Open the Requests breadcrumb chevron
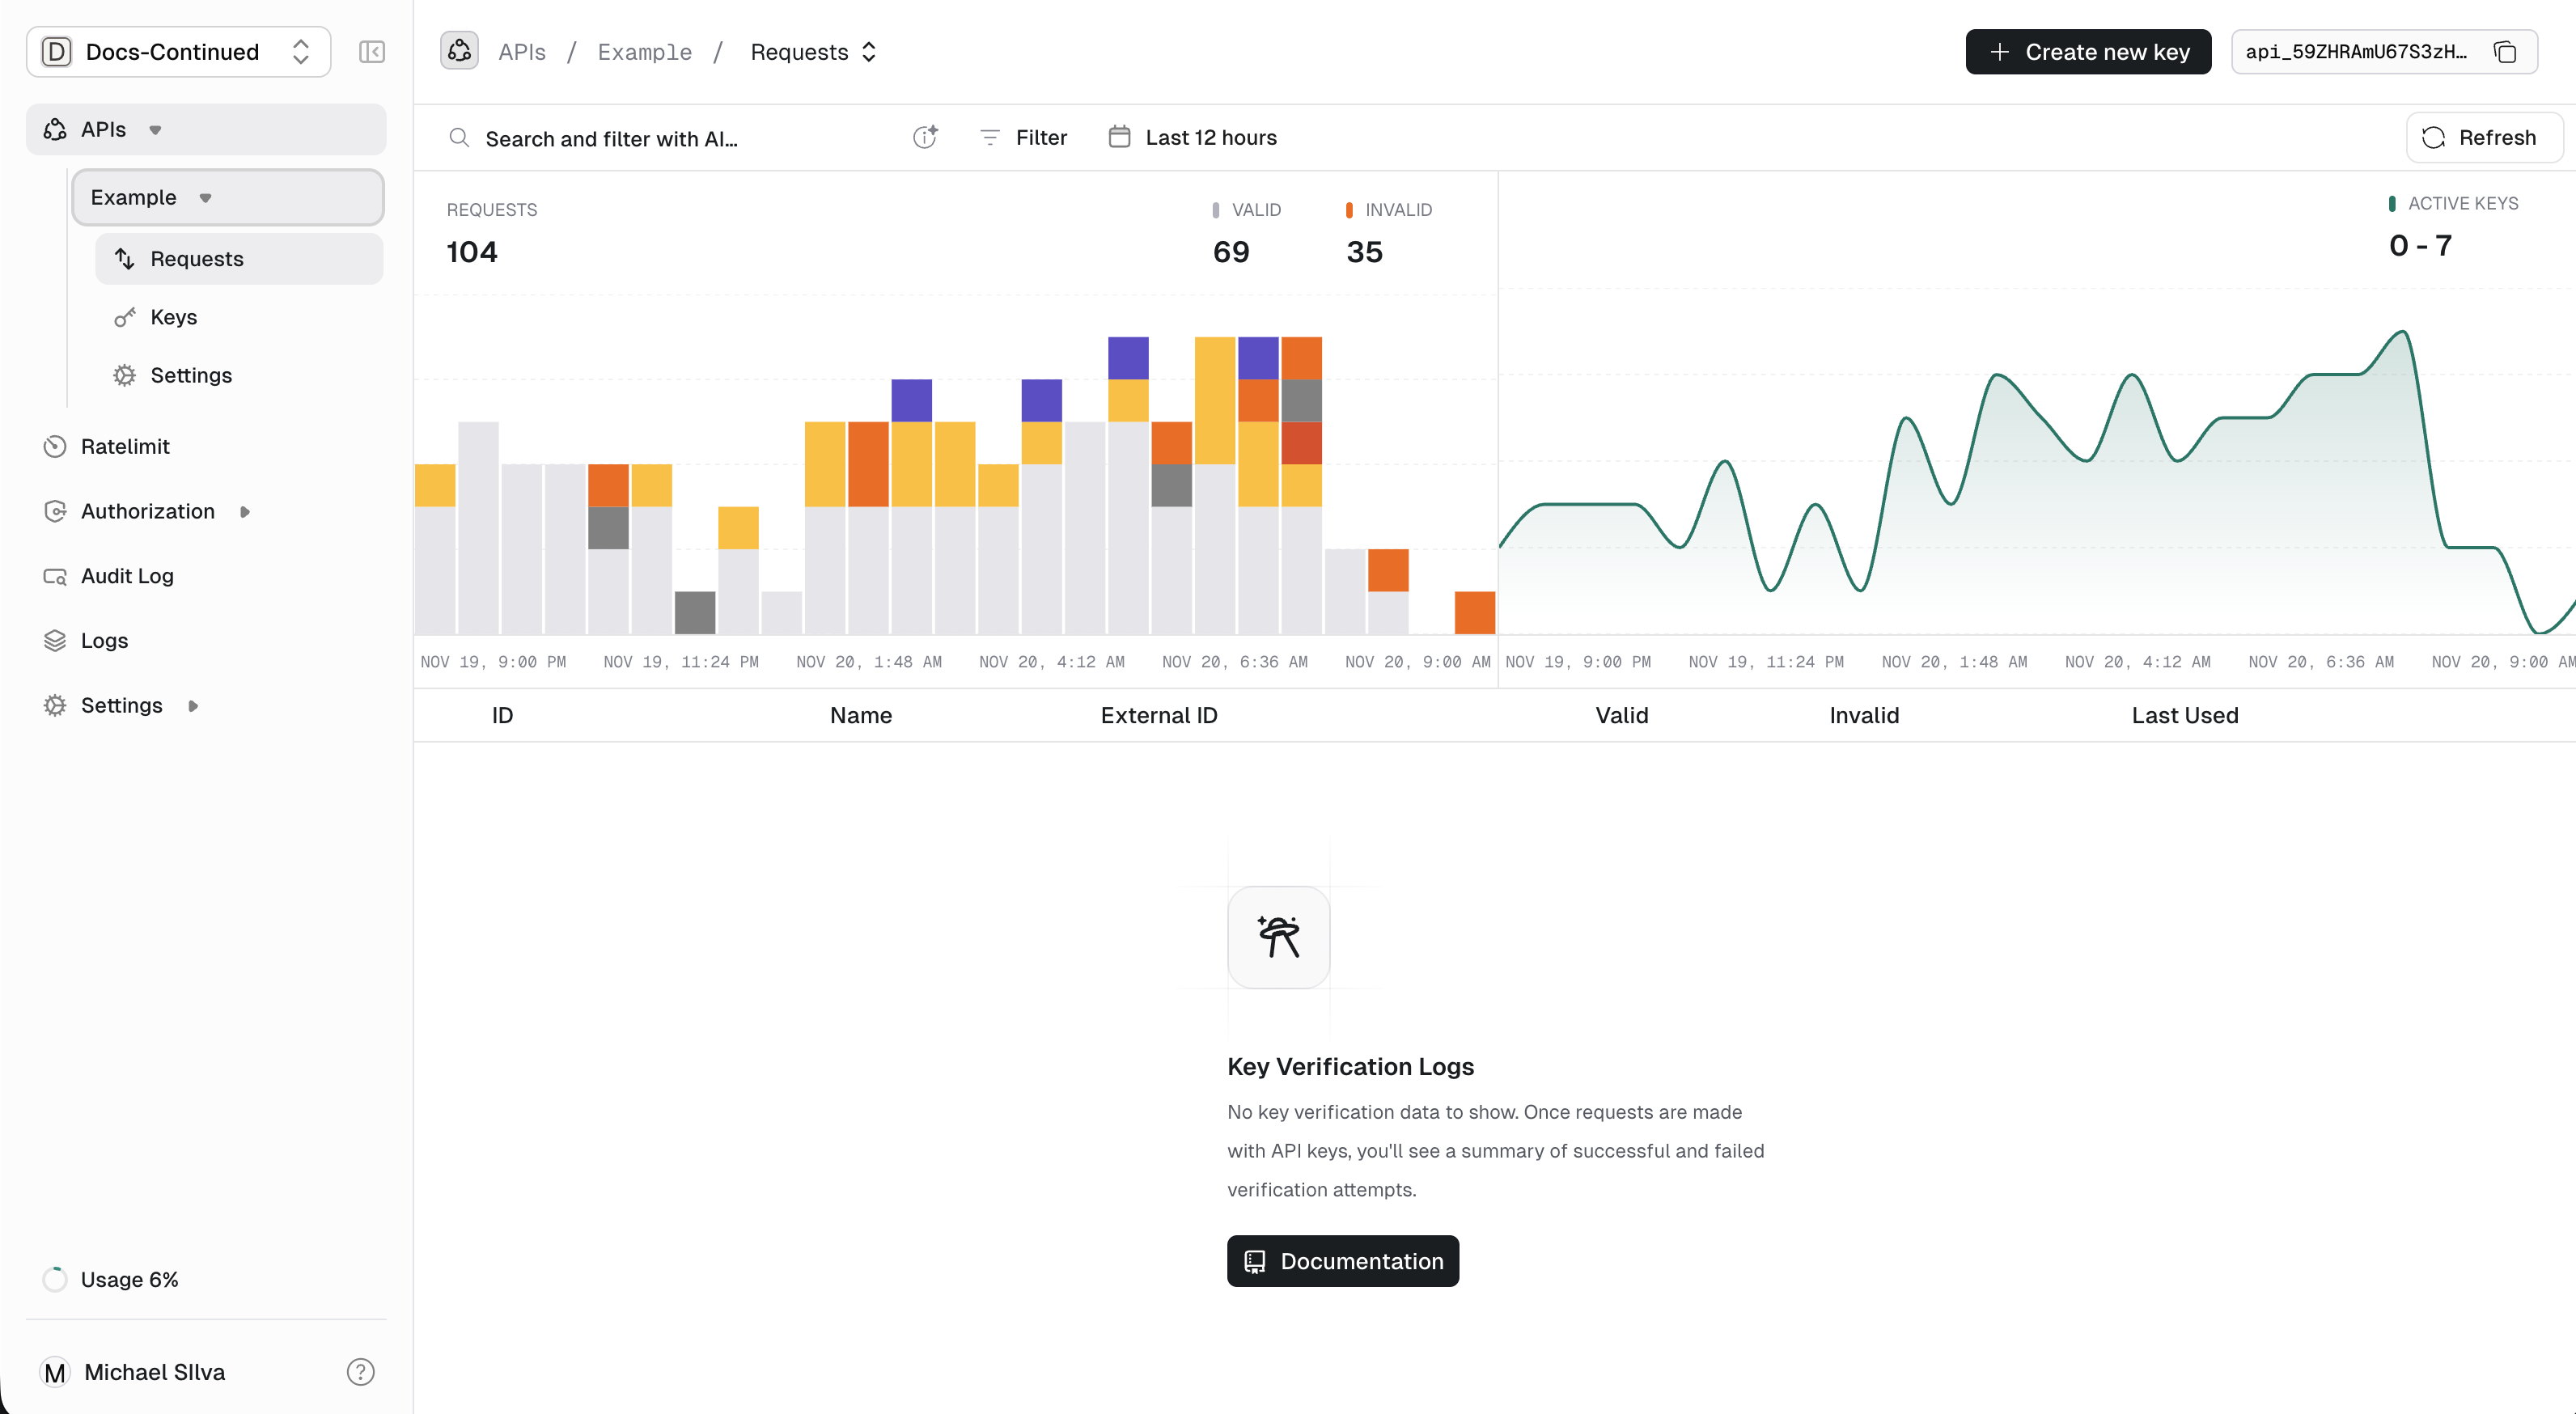The height and width of the screenshot is (1414, 2576). tap(869, 51)
